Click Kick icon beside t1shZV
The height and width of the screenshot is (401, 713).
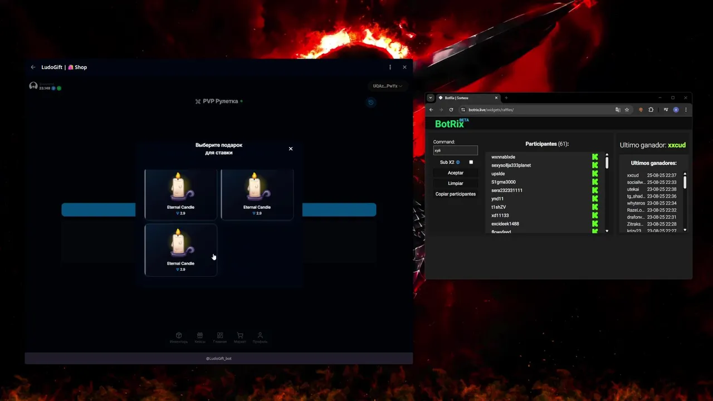(x=595, y=207)
